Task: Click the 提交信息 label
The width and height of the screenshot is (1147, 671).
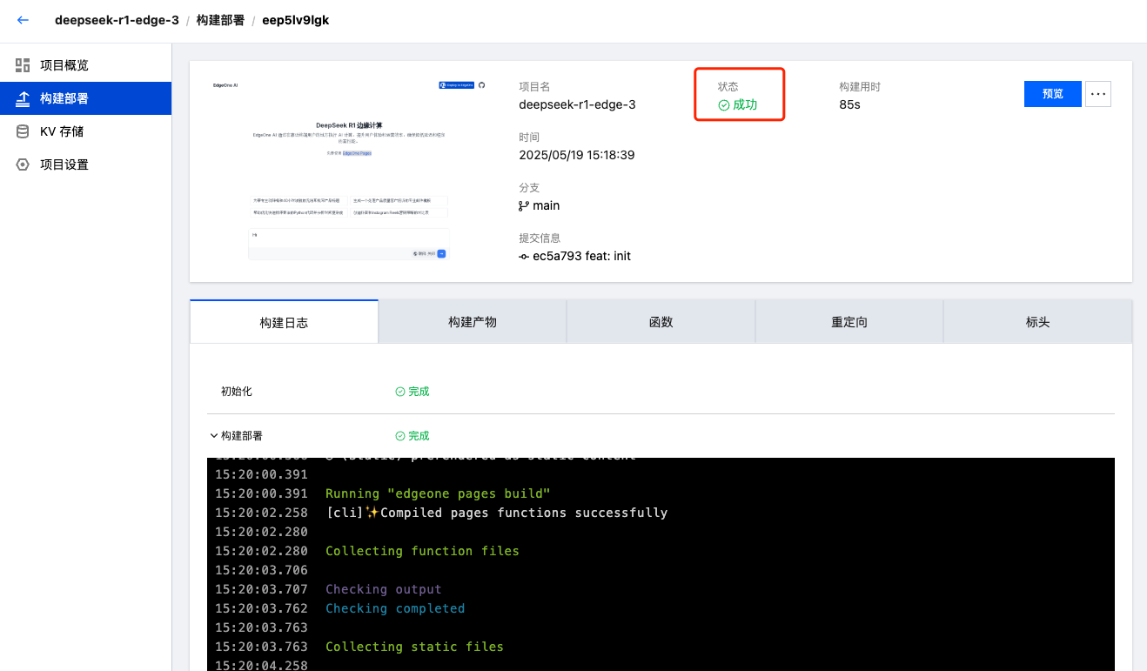Action: [540, 238]
